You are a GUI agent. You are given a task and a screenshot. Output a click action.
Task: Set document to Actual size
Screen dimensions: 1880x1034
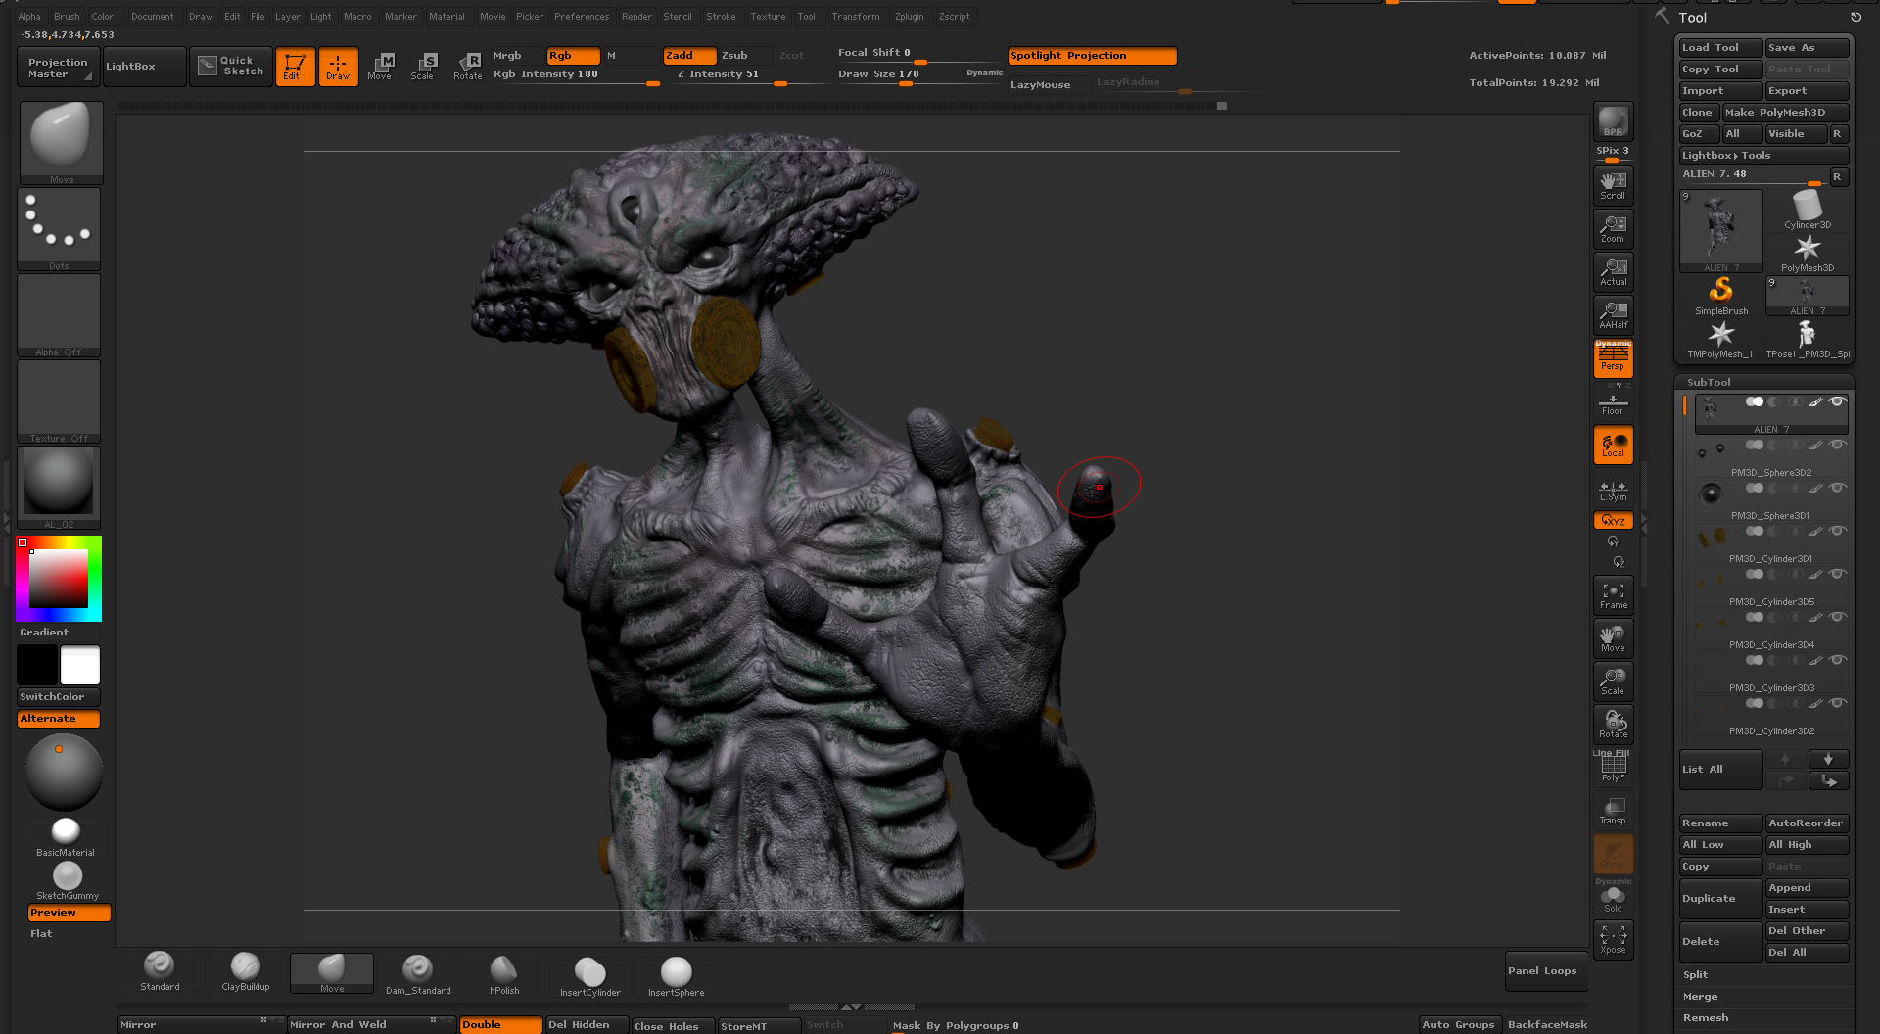coord(1613,272)
